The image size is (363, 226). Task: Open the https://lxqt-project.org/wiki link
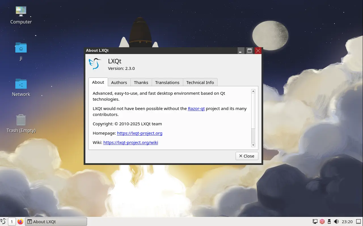(131, 143)
